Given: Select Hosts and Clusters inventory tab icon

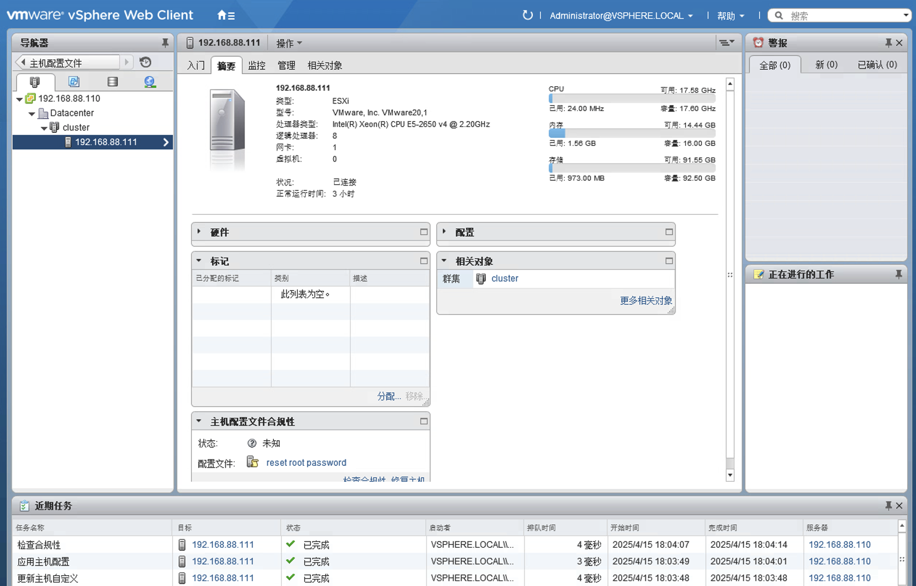Looking at the screenshot, I should [x=35, y=82].
